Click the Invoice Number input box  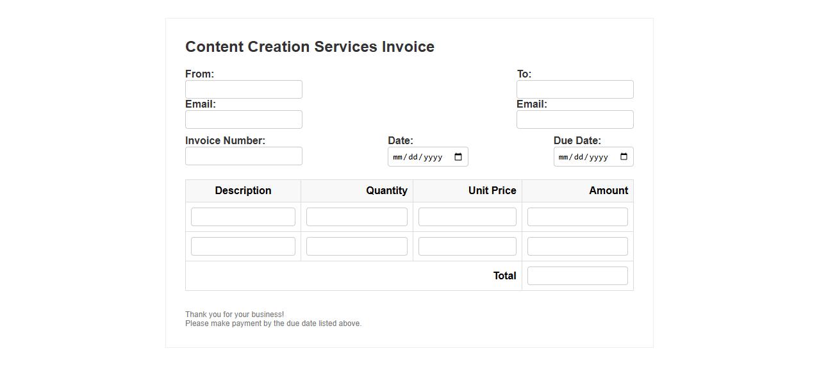[244, 156]
